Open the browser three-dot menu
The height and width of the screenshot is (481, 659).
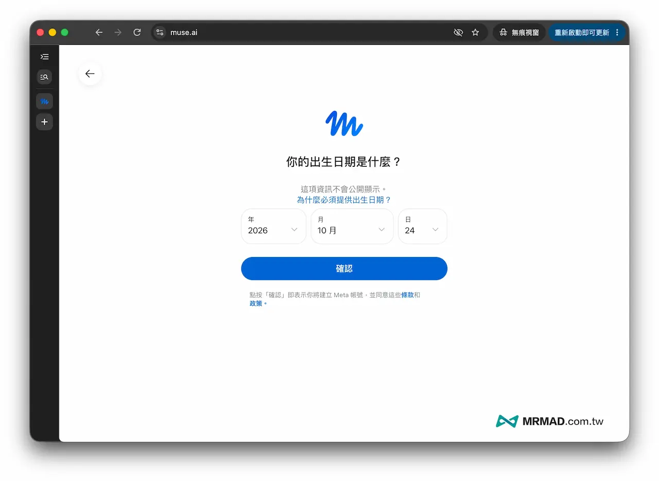[617, 32]
